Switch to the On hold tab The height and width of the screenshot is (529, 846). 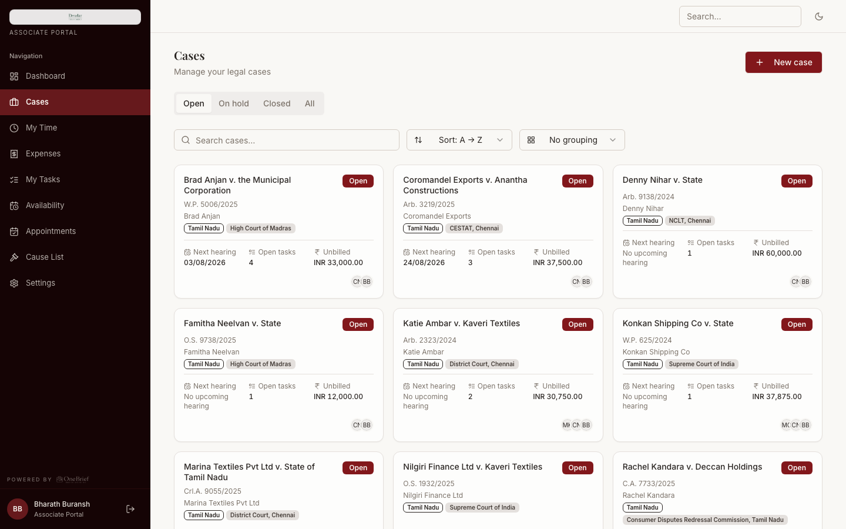[234, 103]
